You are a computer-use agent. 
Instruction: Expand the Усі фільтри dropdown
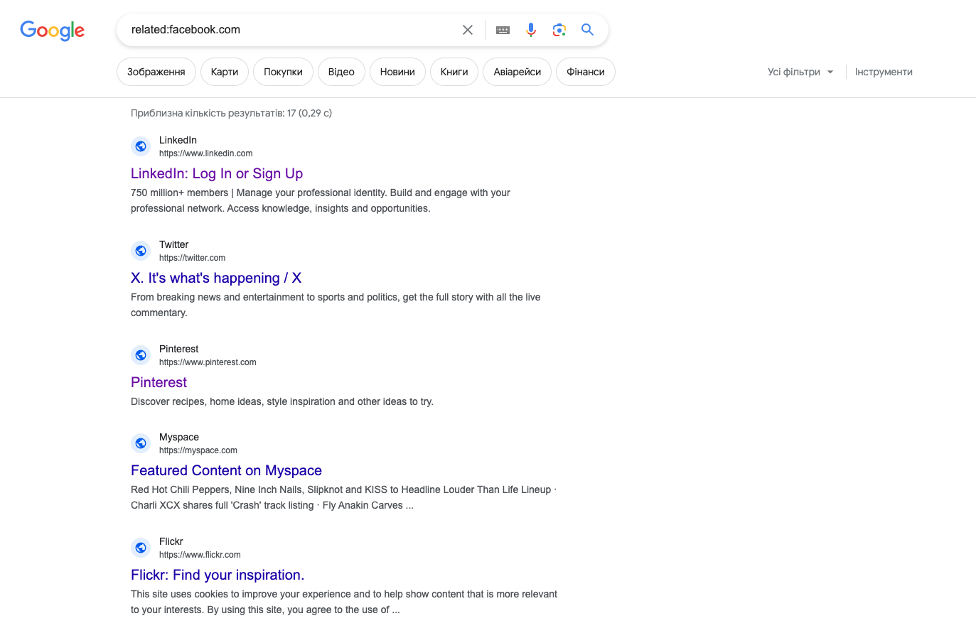point(800,72)
